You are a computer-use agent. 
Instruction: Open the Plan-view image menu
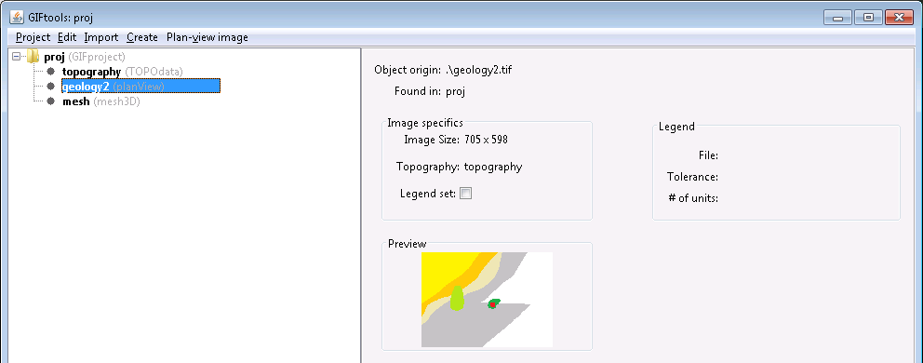pos(207,37)
